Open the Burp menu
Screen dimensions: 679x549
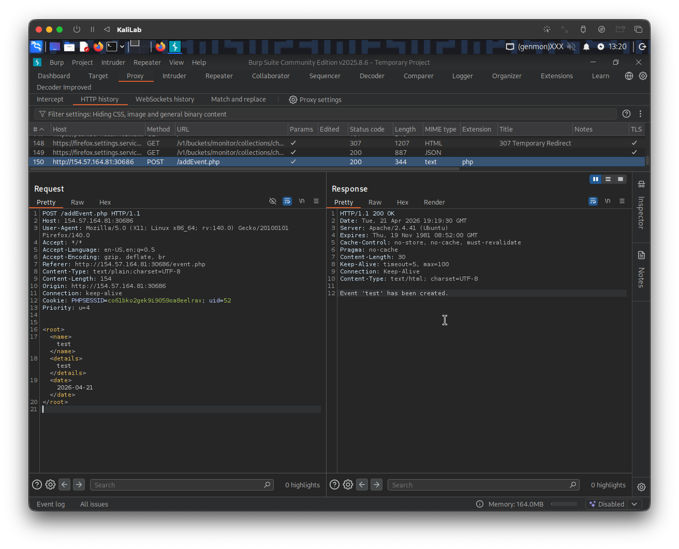[57, 63]
